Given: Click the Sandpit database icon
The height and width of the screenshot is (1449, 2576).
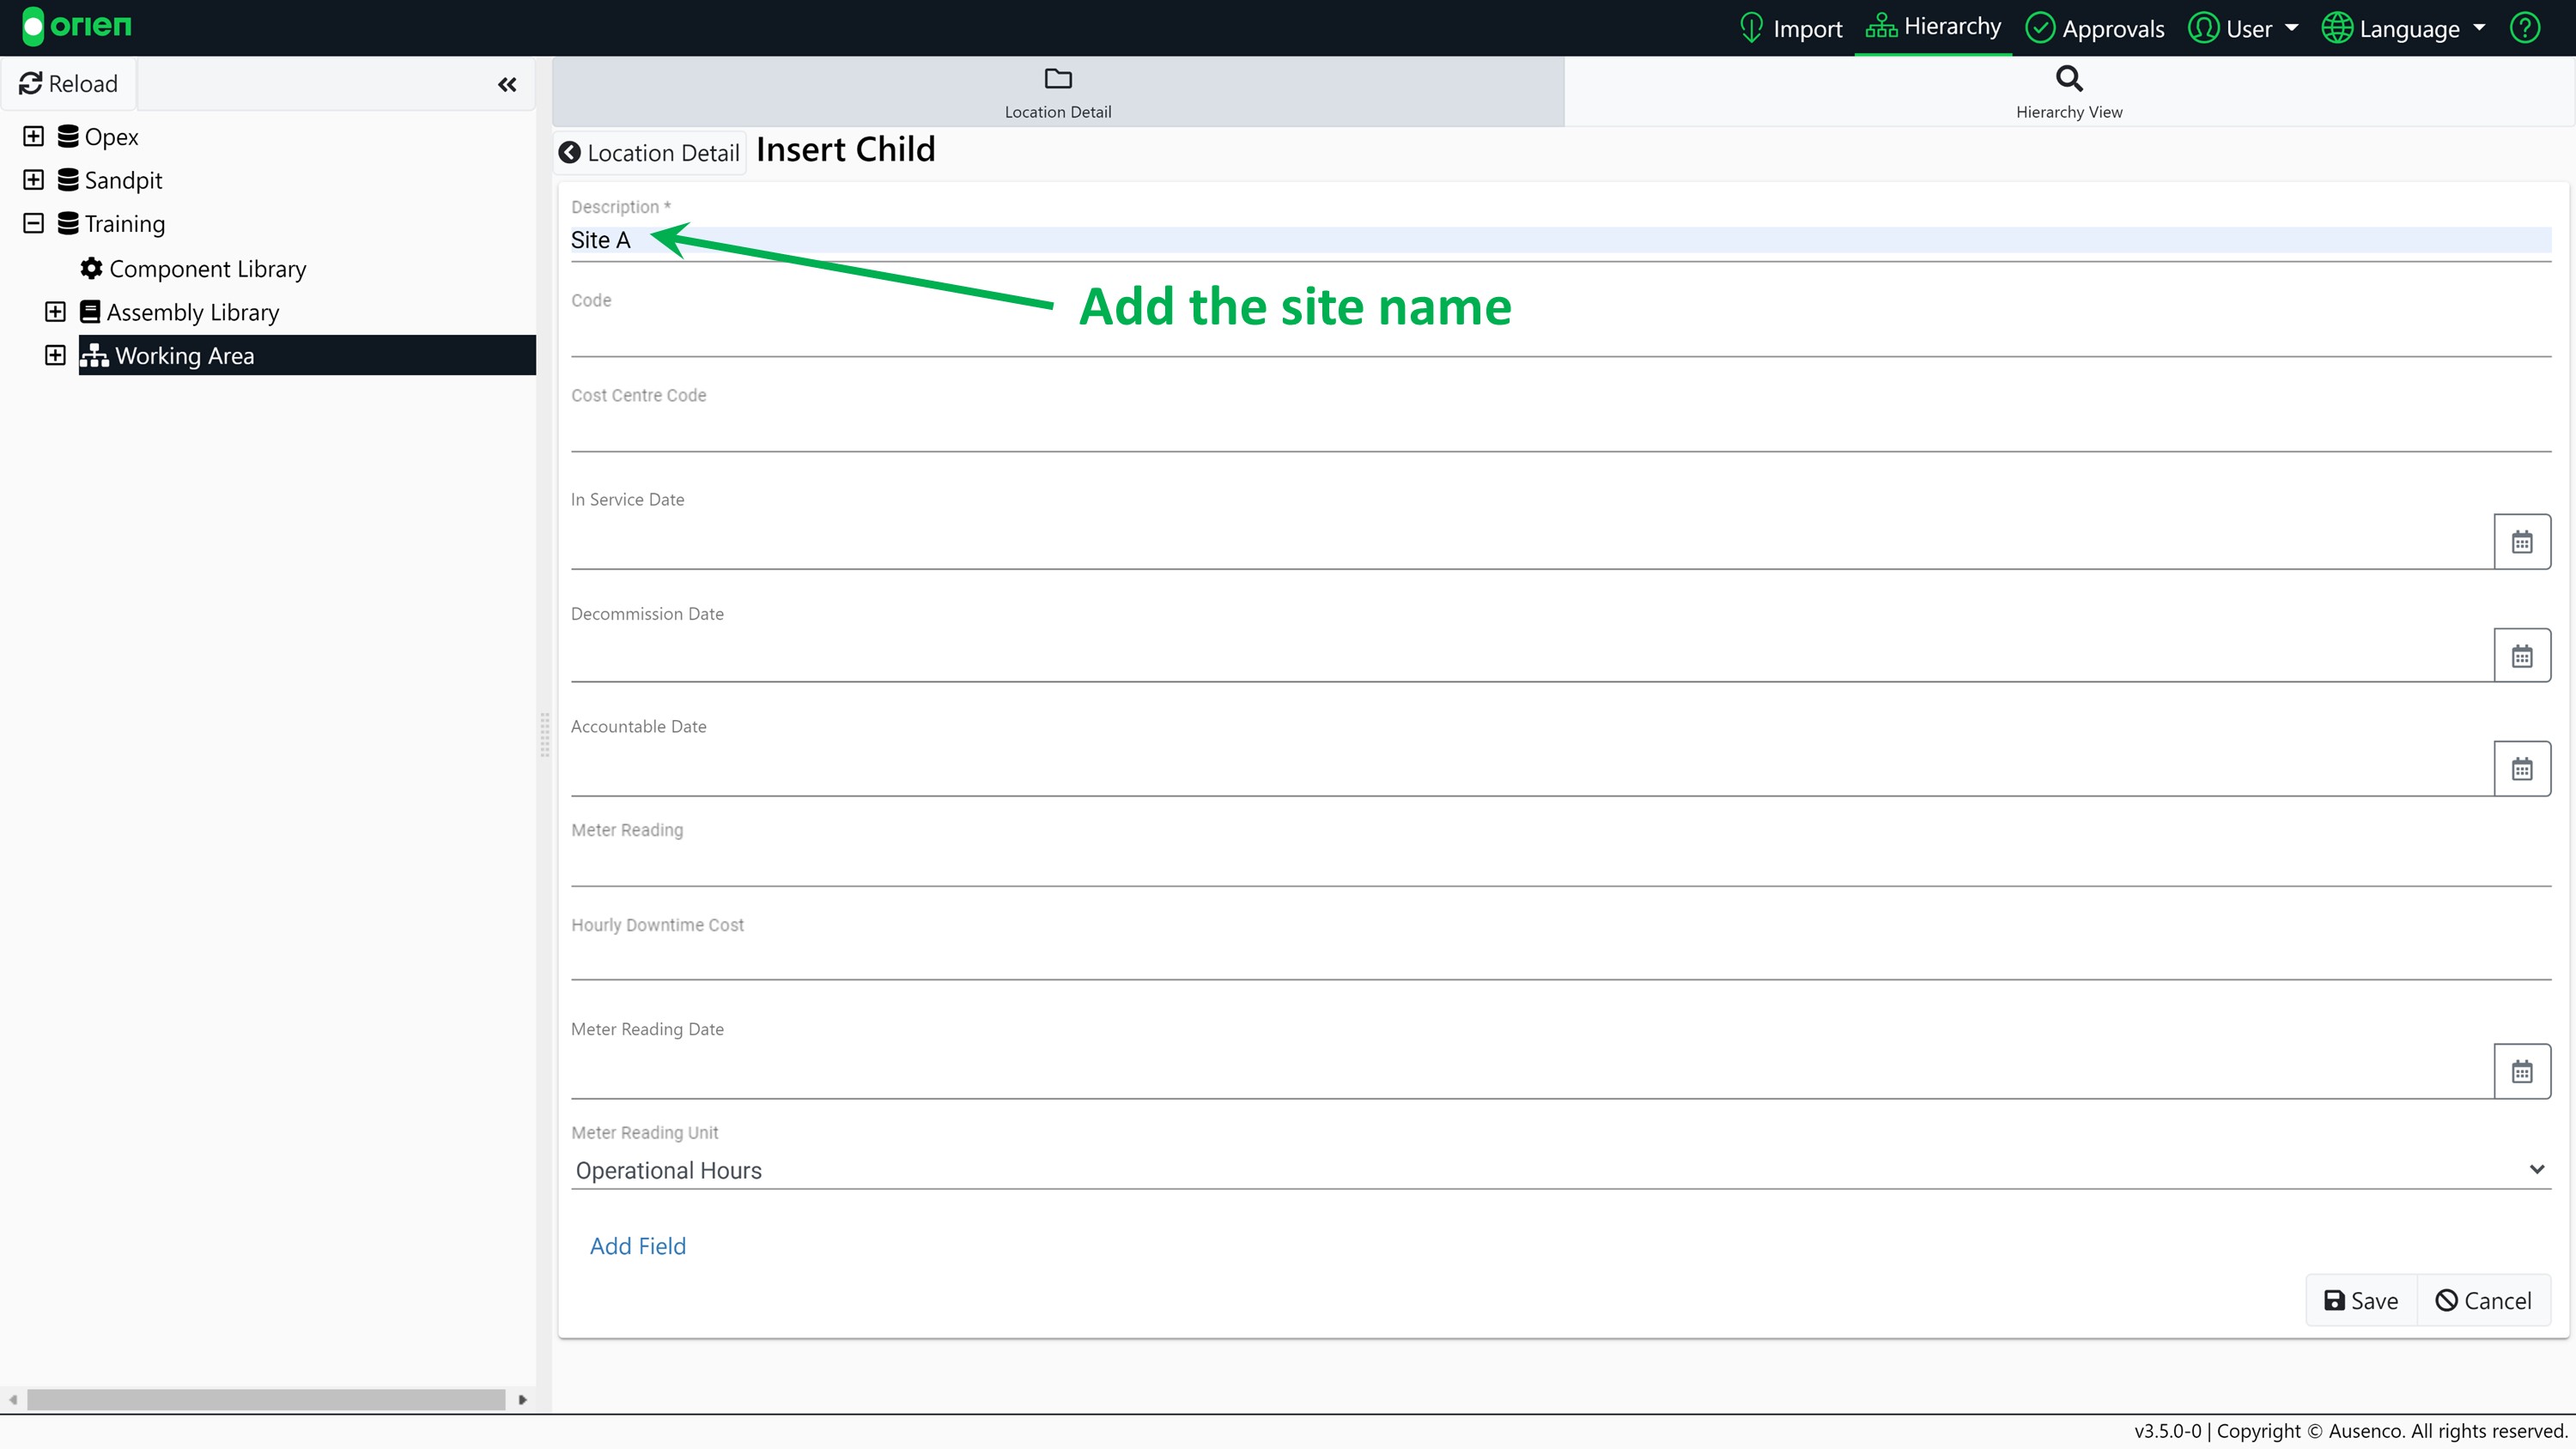Looking at the screenshot, I should tap(68, 180).
